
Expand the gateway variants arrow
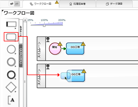pyautogui.click(x=15, y=92)
